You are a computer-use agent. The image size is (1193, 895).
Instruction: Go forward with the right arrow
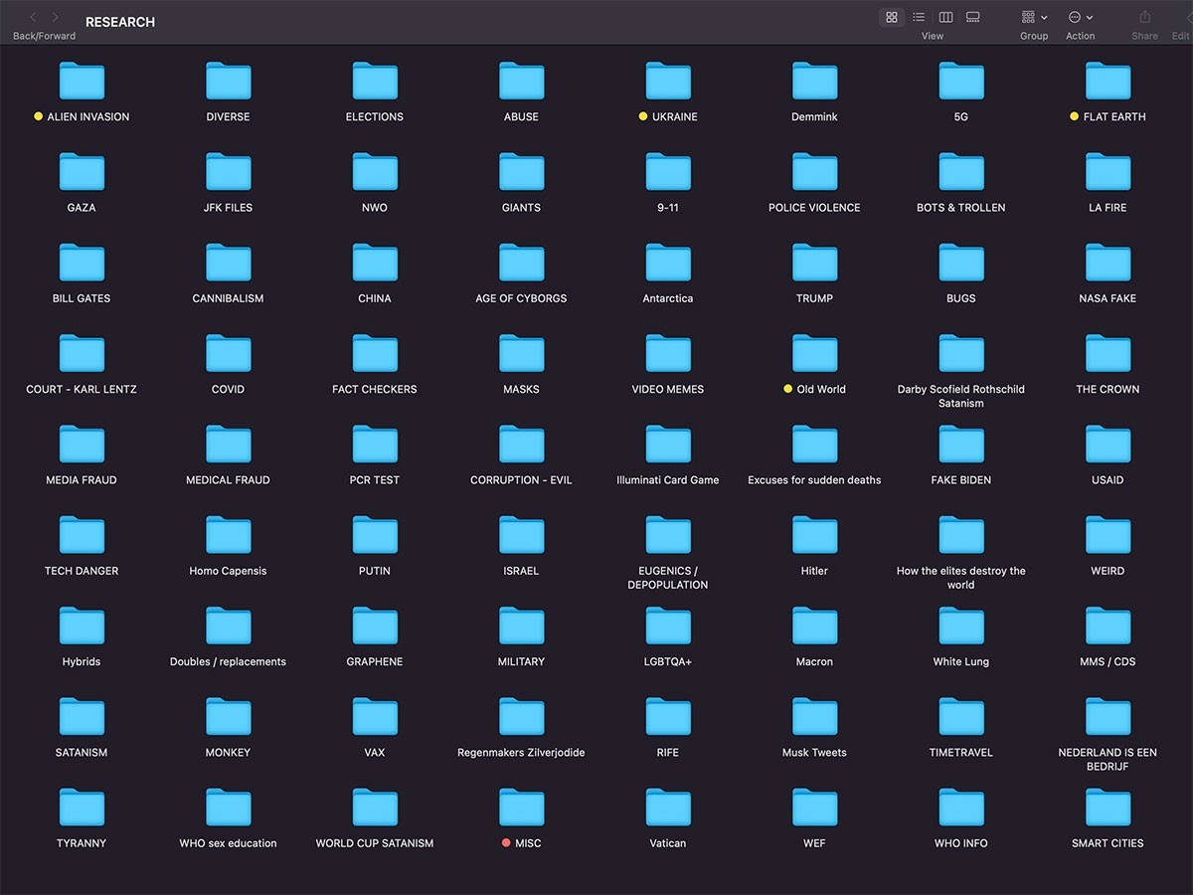point(56,18)
